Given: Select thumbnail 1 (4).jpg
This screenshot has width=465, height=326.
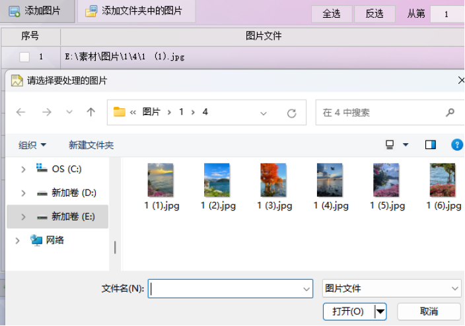Looking at the screenshot, I should coord(330,186).
